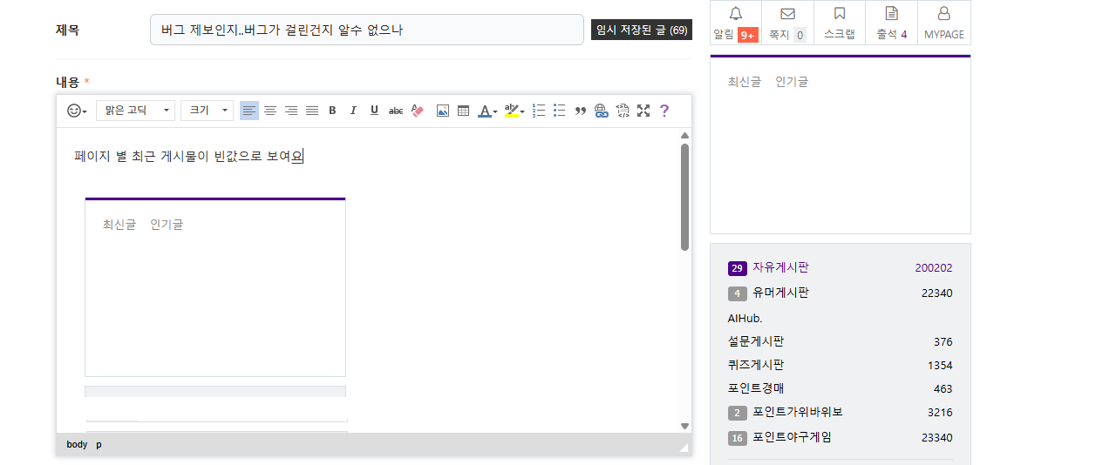Insert an image using the picture icon
The width and height of the screenshot is (1096, 465).
click(442, 111)
